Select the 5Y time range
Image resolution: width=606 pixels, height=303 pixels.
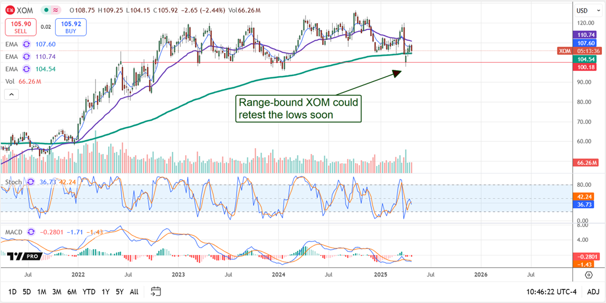tap(119, 292)
